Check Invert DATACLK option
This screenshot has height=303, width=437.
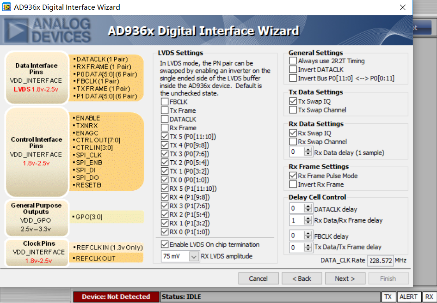[293, 69]
